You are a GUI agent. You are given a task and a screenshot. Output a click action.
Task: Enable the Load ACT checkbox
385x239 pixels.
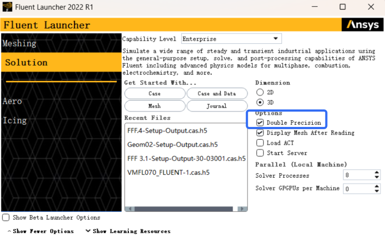pos(260,143)
